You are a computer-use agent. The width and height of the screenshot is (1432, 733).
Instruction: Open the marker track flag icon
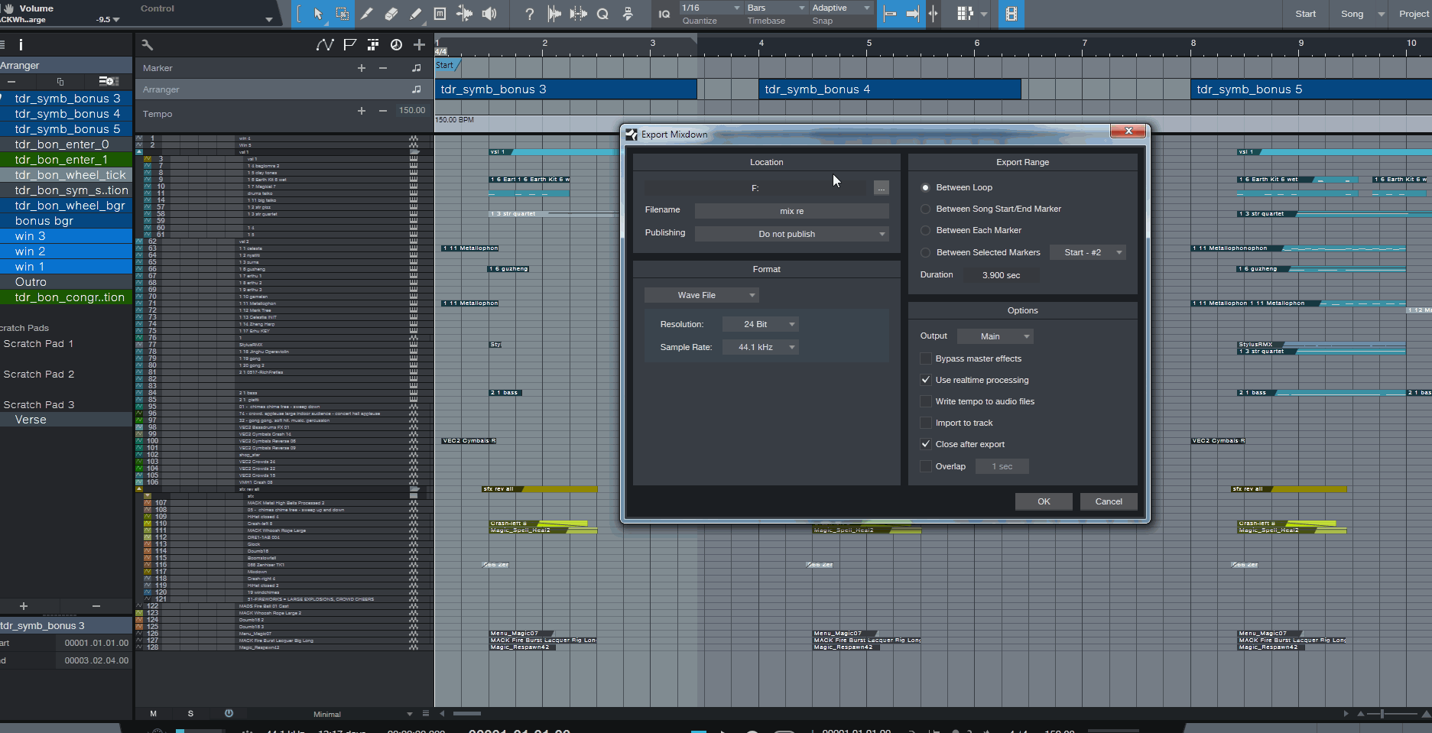coord(349,45)
